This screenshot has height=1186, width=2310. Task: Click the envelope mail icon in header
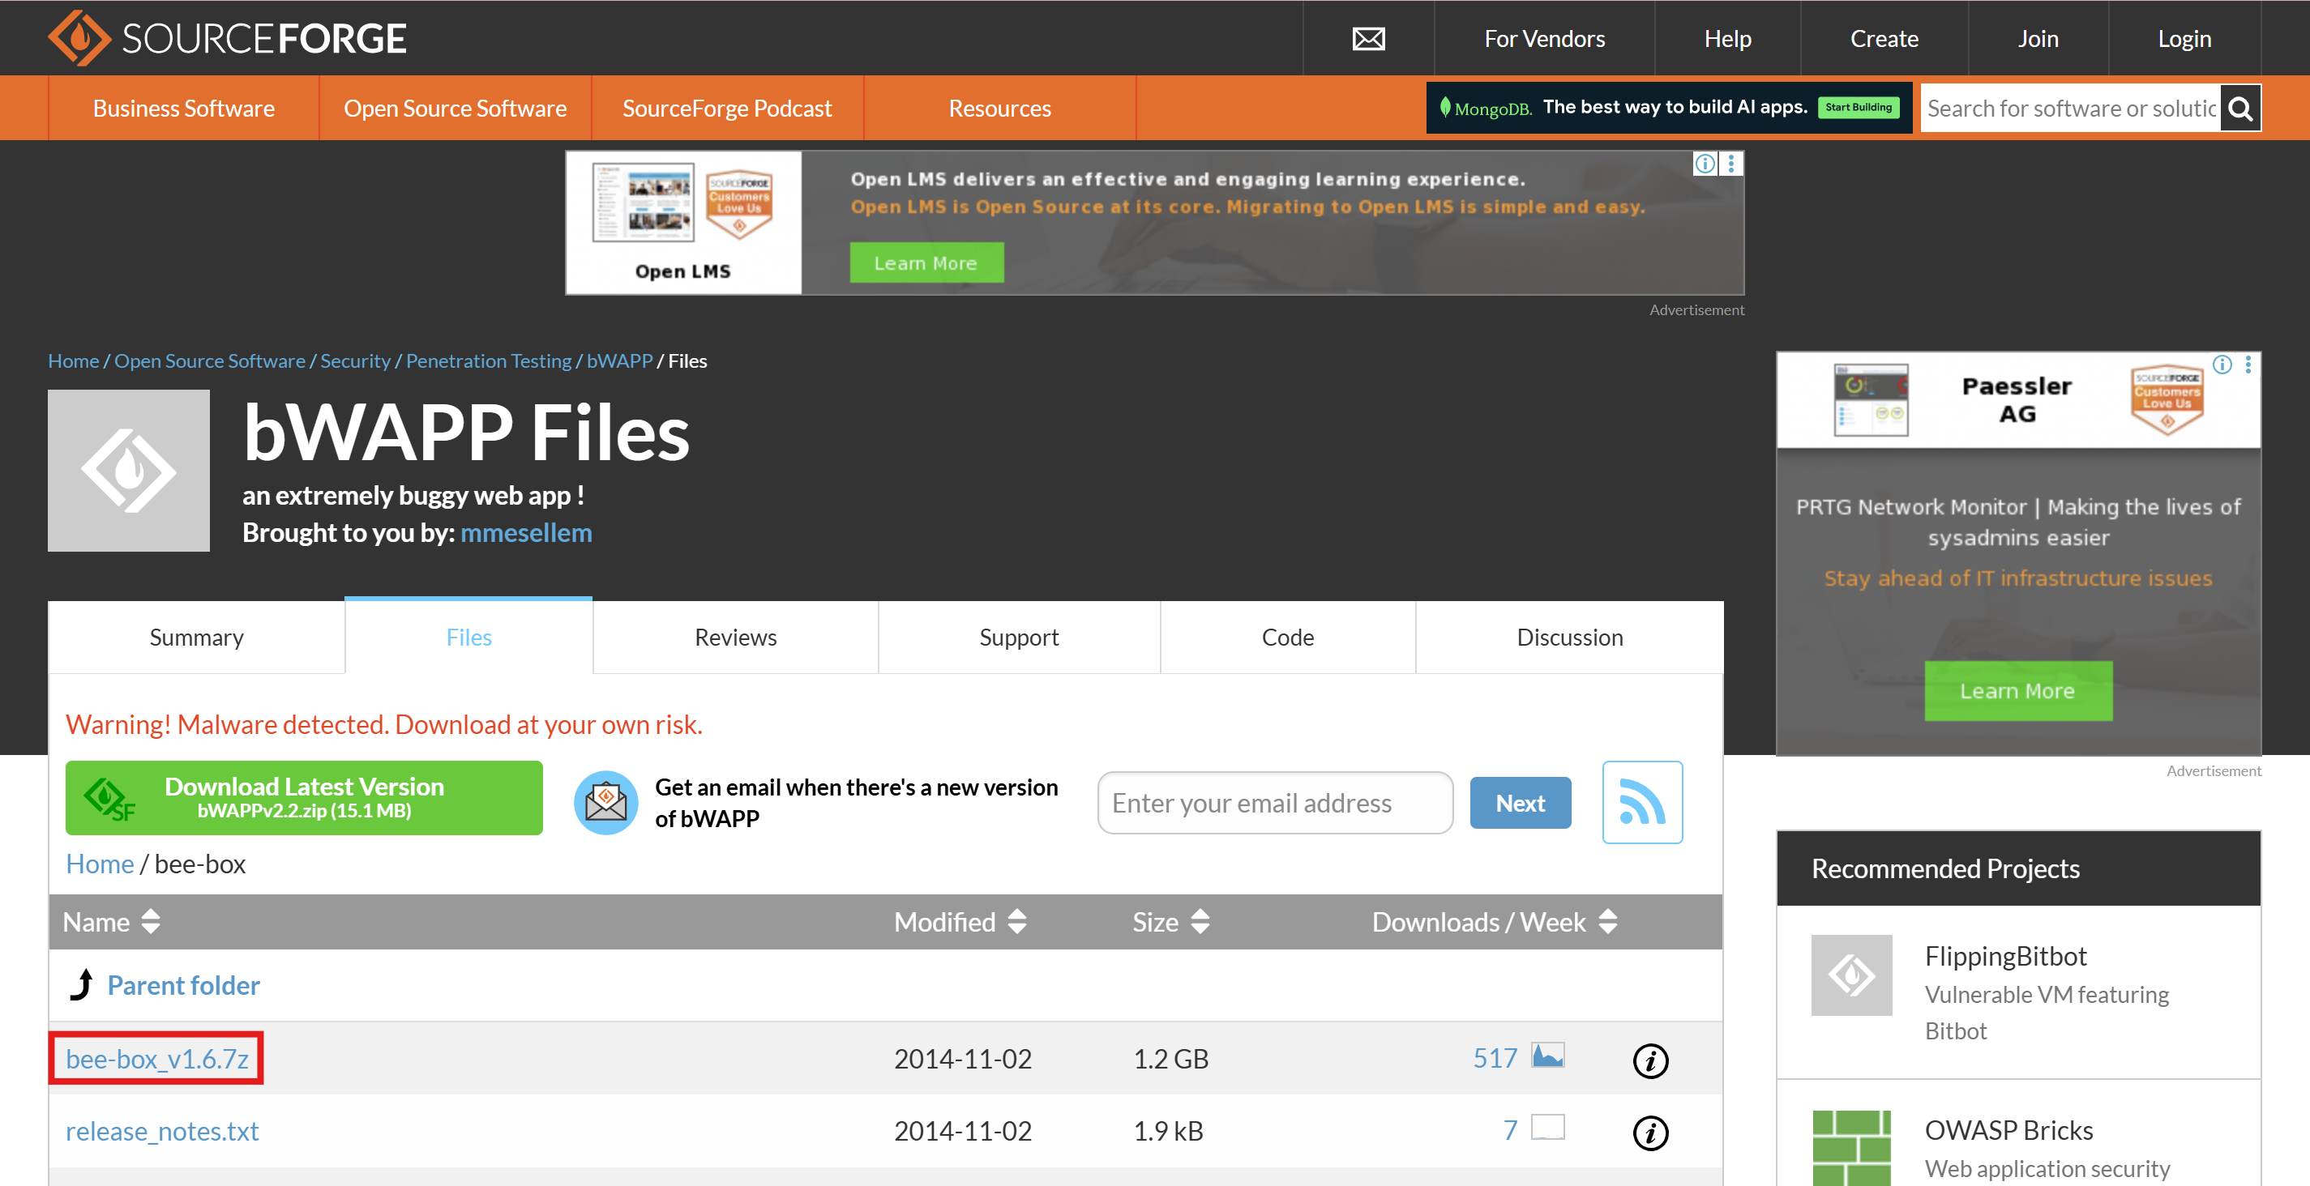[x=1367, y=39]
